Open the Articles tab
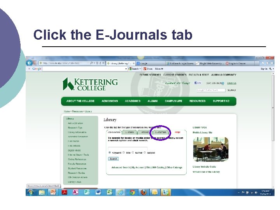The width and height of the screenshot is (280, 210). [x=145, y=132]
